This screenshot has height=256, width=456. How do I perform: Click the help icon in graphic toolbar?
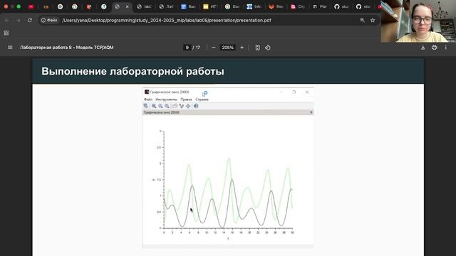pos(196,106)
